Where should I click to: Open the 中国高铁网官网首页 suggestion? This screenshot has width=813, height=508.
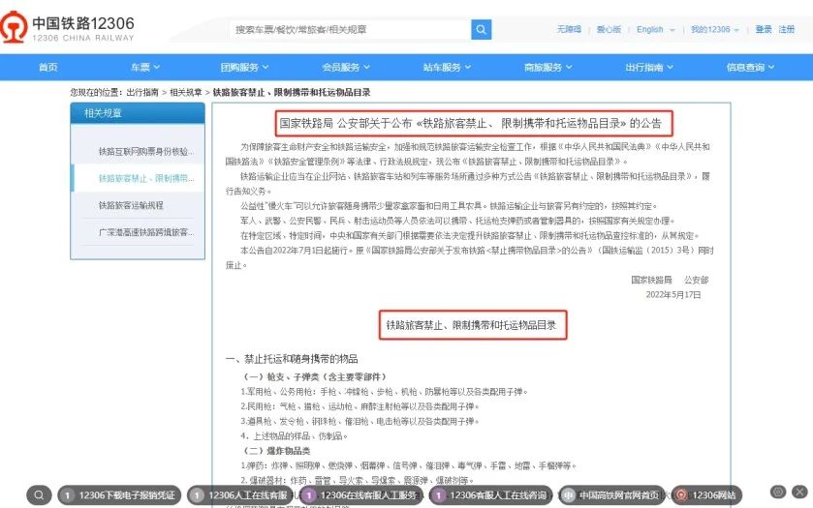click(614, 495)
